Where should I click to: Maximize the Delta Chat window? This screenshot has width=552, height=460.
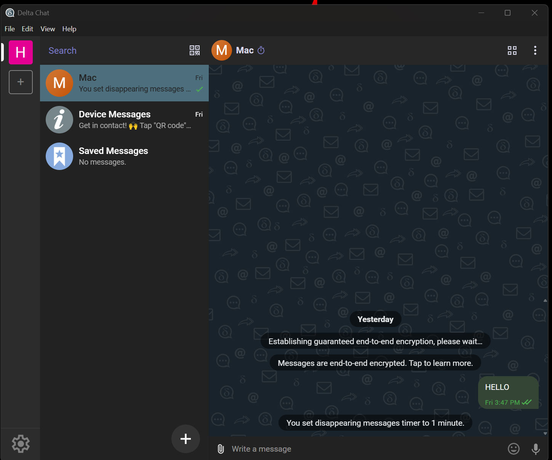(507, 13)
